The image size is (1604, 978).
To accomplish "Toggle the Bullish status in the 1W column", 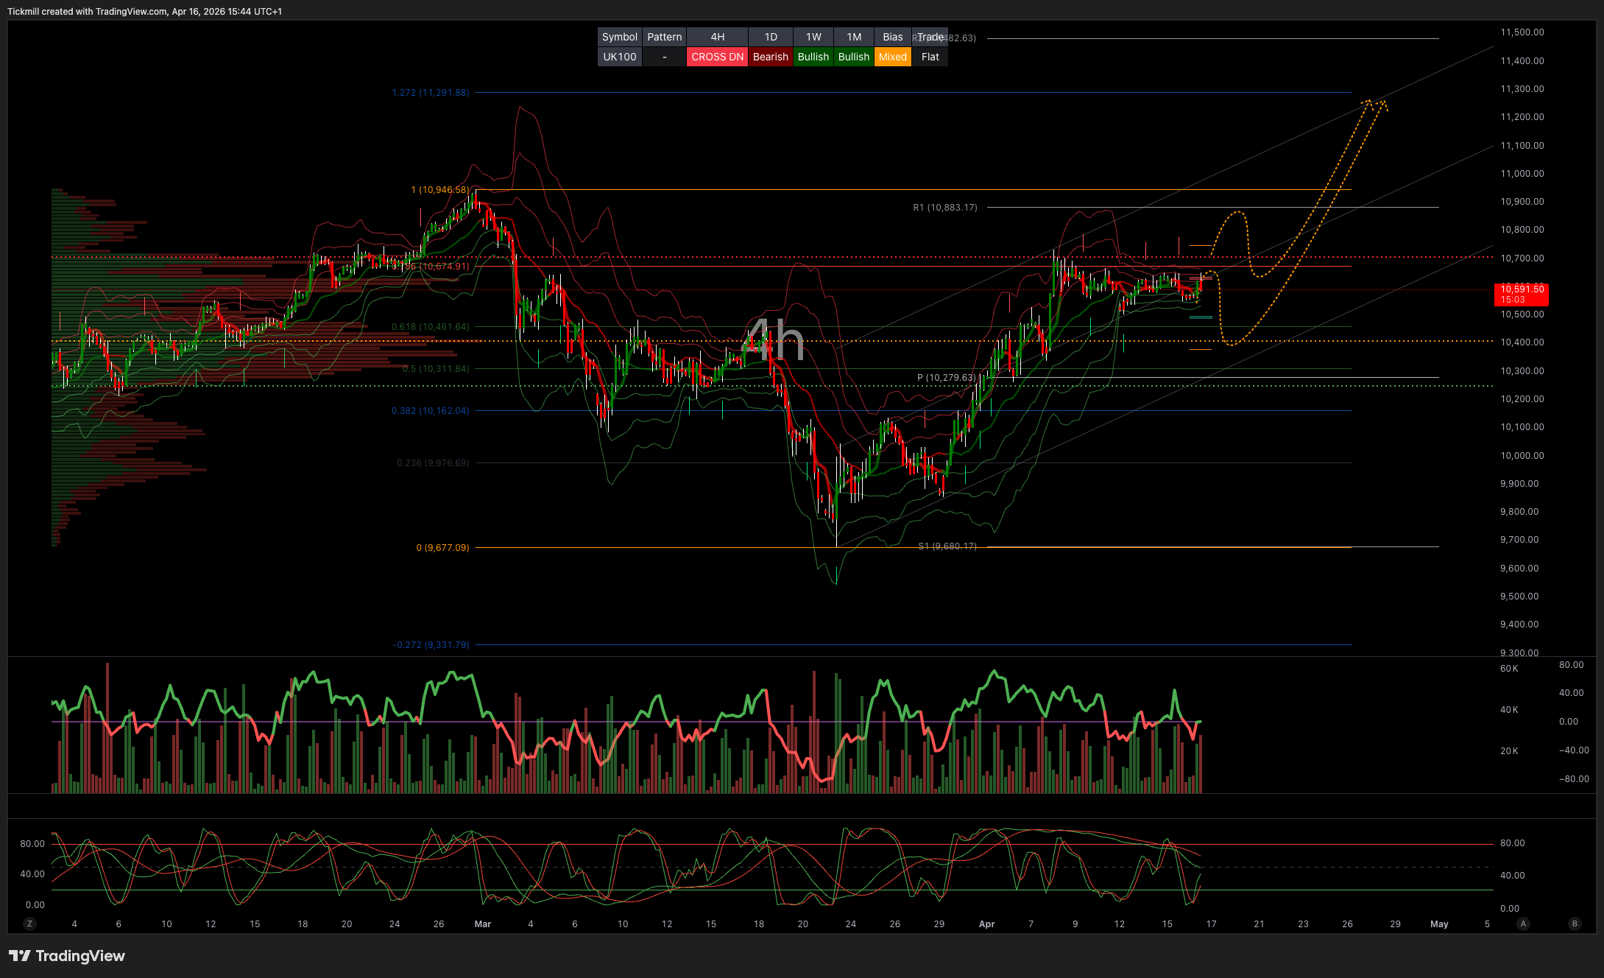I will (813, 57).
